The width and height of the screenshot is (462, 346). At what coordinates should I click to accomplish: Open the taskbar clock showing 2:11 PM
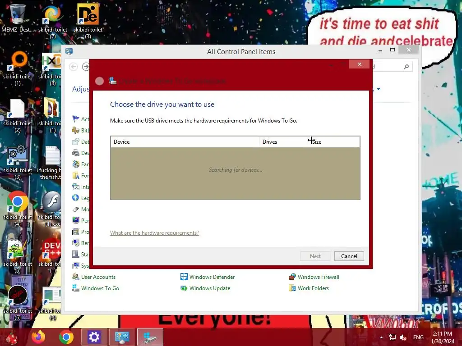pos(442,337)
